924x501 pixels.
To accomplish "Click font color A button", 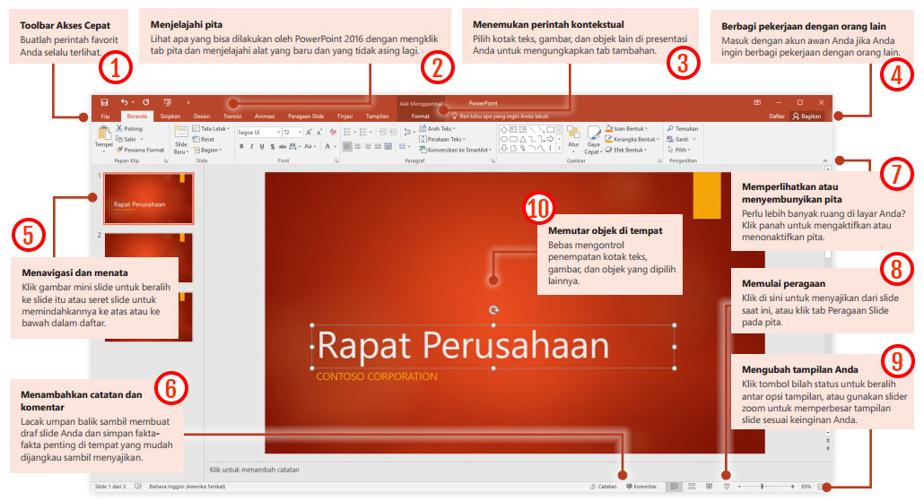I will point(327,146).
